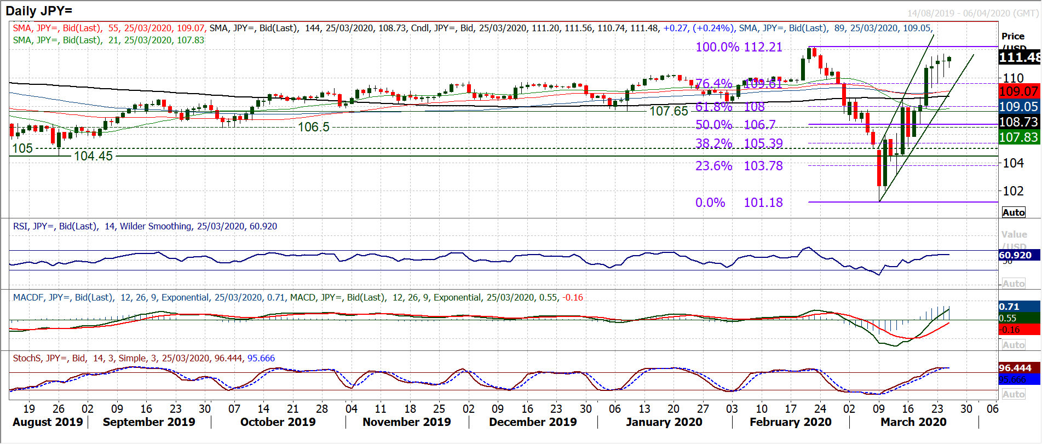Click September 2019 on the time axis
The width and height of the screenshot is (1042, 444).
coord(149,422)
